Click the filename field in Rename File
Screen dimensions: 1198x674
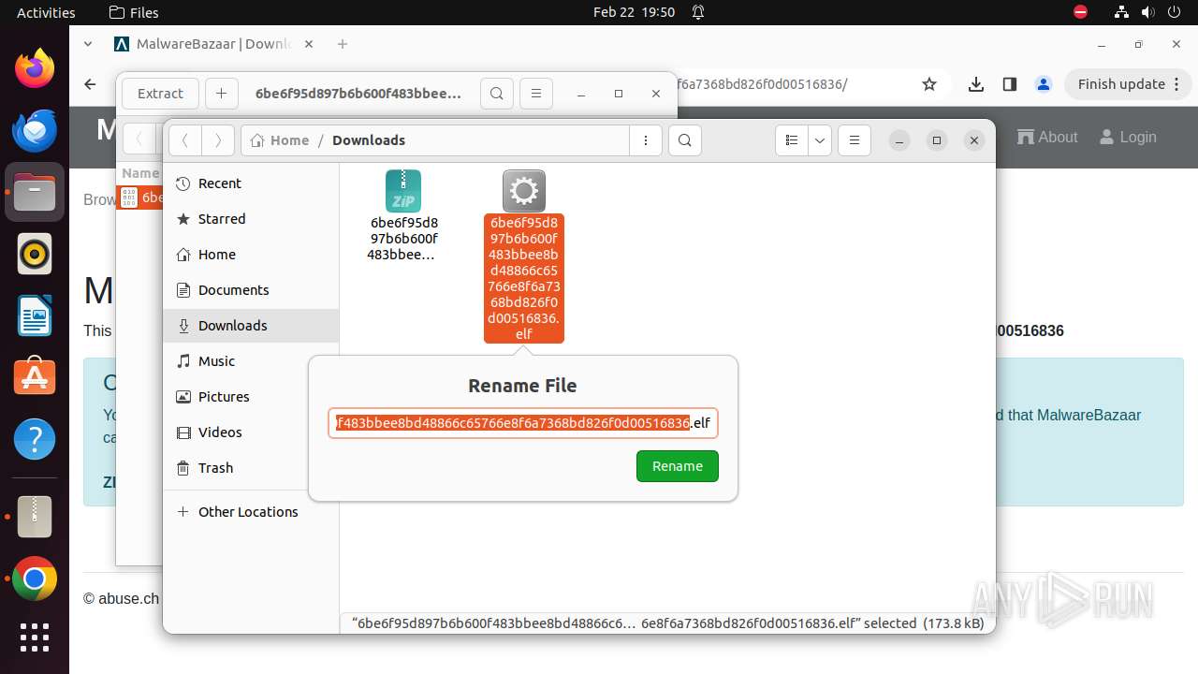[523, 423]
